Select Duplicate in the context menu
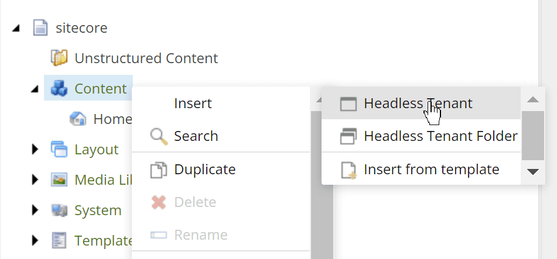 click(x=204, y=170)
